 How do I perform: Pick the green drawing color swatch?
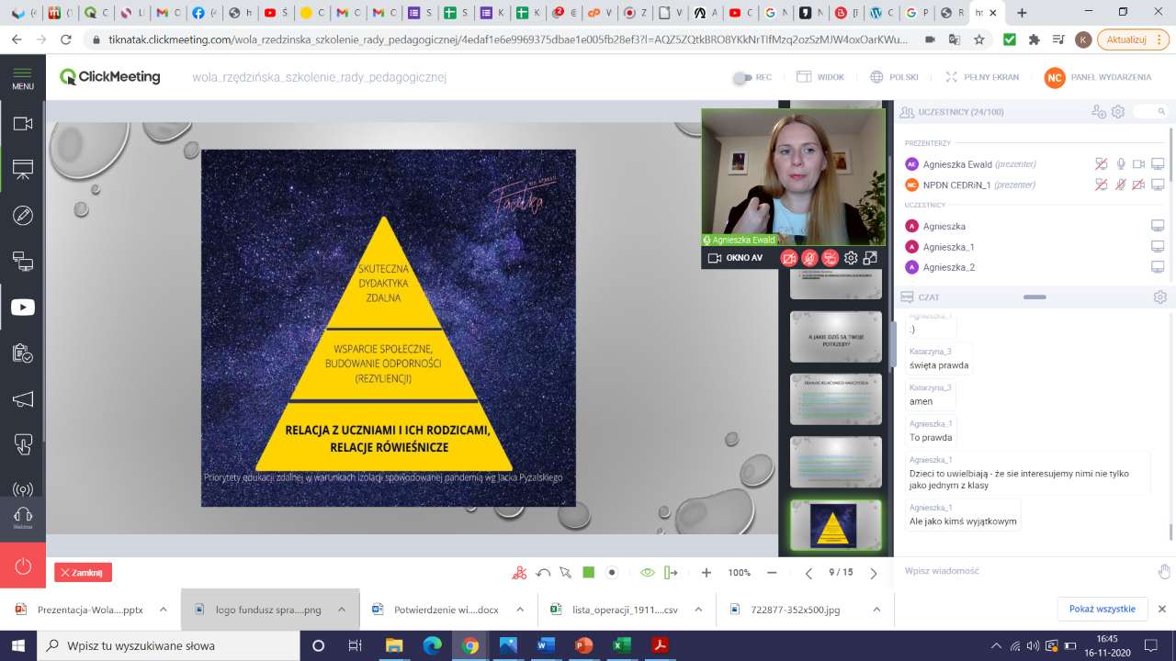click(x=589, y=573)
